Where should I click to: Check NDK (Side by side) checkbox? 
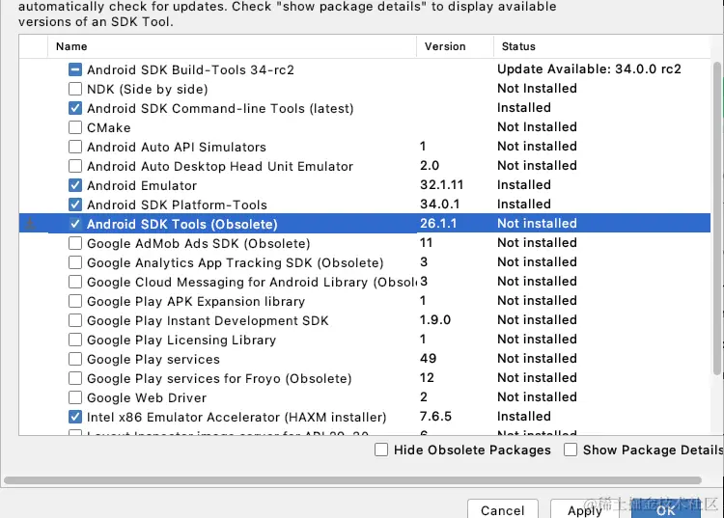74,89
